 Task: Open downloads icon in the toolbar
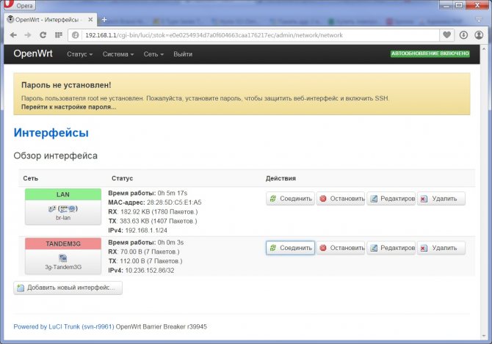pos(463,35)
